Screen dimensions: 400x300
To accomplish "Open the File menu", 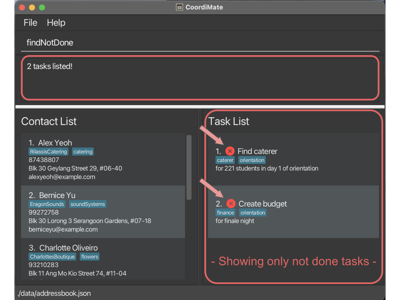I will tap(30, 23).
